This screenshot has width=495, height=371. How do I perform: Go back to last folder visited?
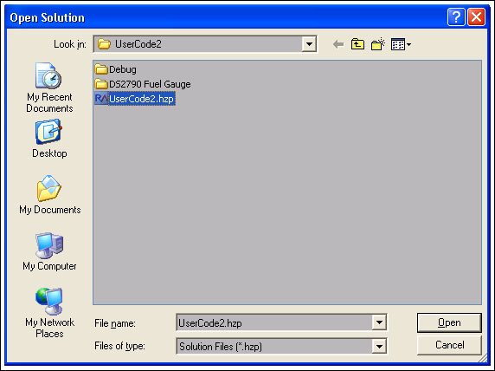pos(338,44)
